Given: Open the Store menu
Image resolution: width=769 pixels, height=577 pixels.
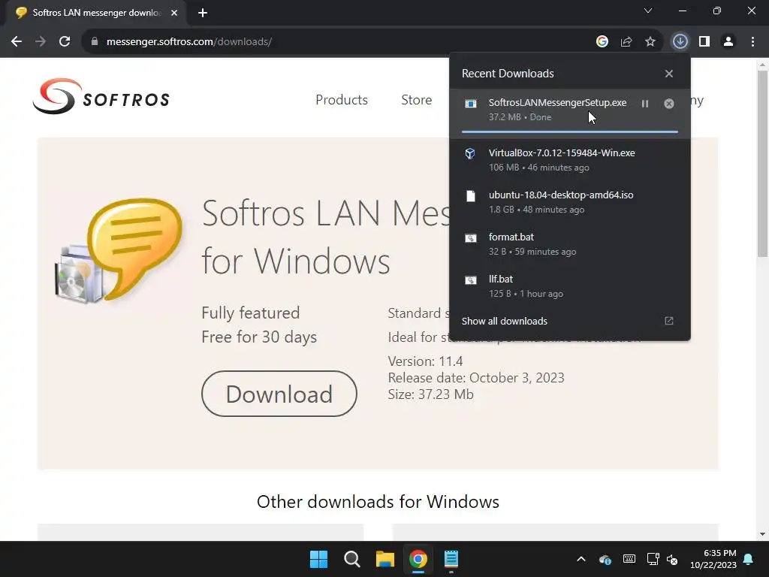Looking at the screenshot, I should tap(416, 100).
